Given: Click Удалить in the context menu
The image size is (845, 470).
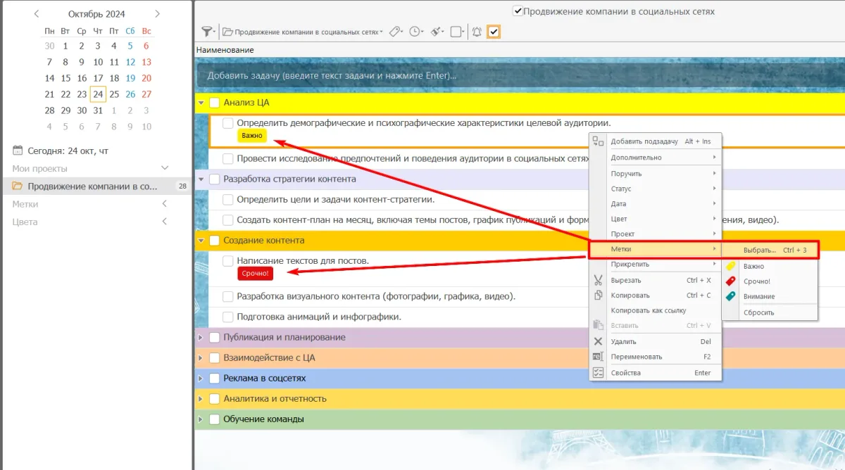Looking at the screenshot, I should click(x=623, y=341).
